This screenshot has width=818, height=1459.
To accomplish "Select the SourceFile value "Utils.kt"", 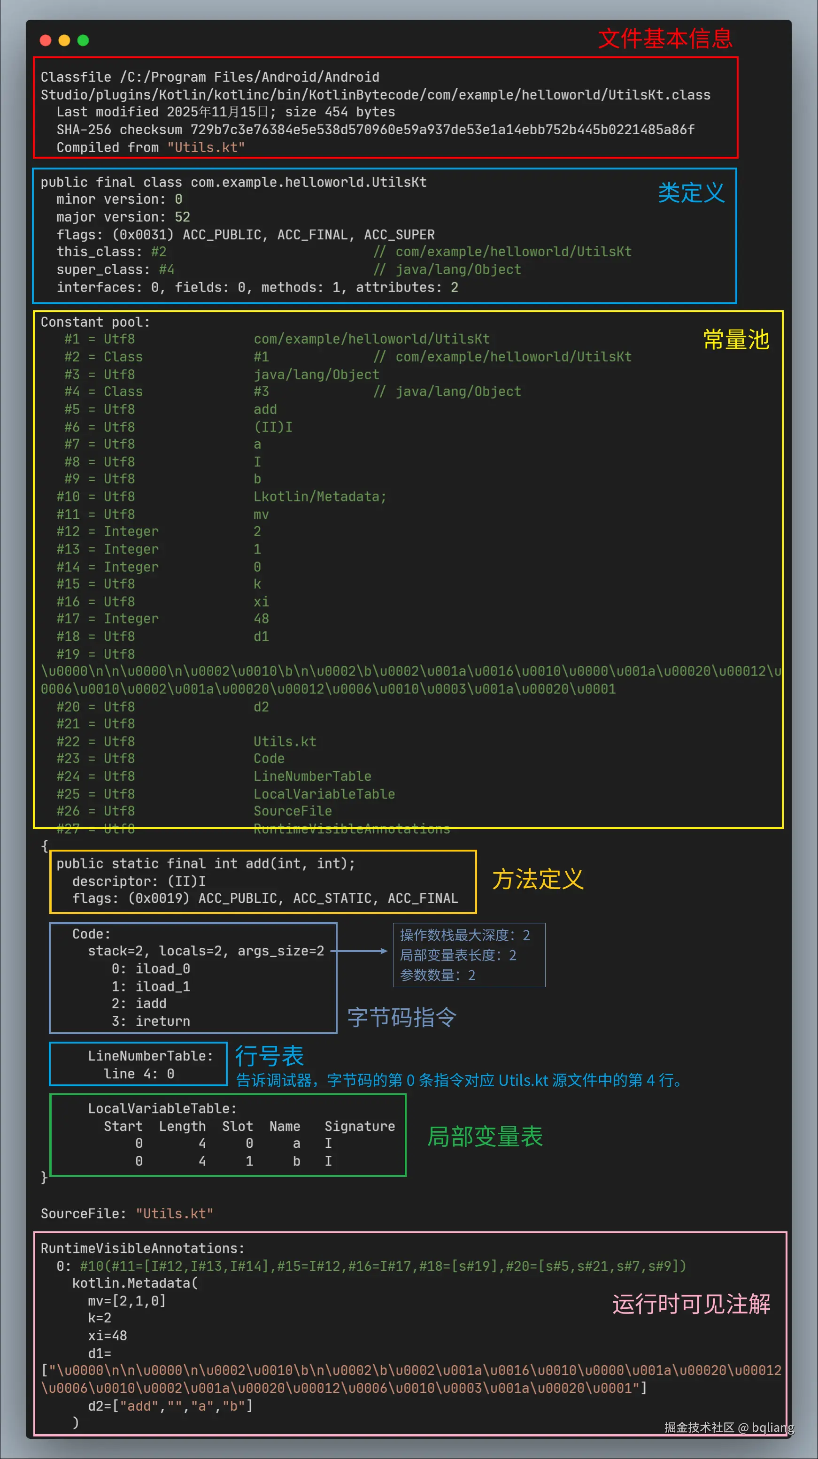I will [175, 1214].
